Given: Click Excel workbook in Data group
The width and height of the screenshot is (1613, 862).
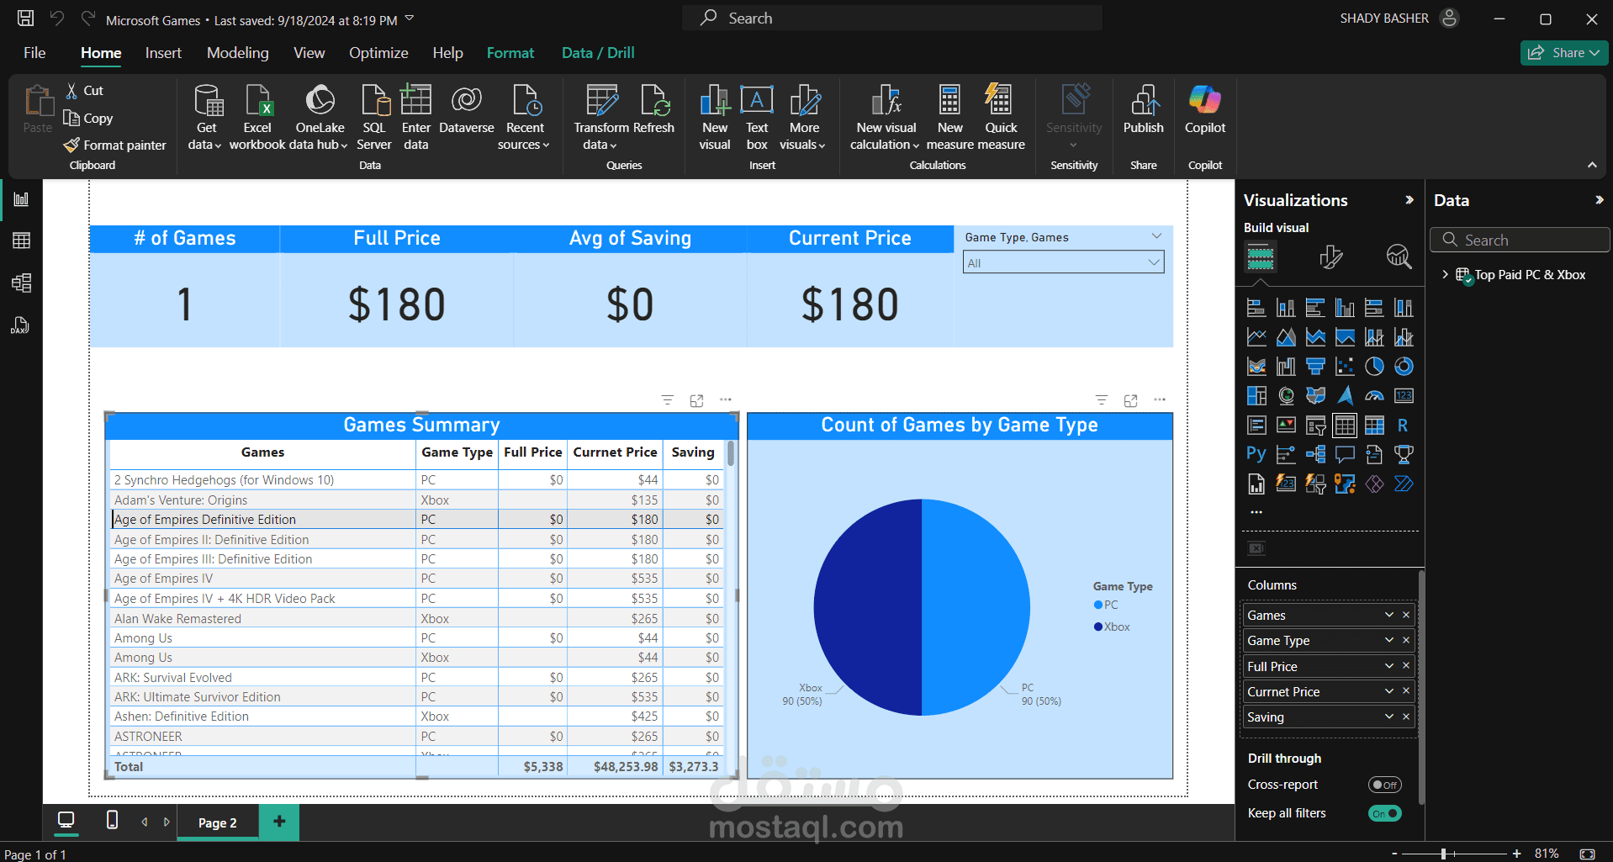Looking at the screenshot, I should pyautogui.click(x=257, y=118).
